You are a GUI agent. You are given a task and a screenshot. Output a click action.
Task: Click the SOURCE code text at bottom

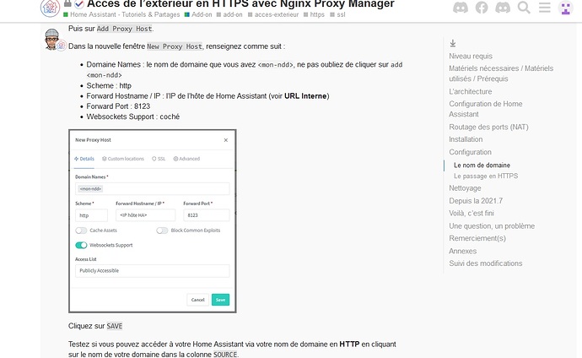pos(225,355)
